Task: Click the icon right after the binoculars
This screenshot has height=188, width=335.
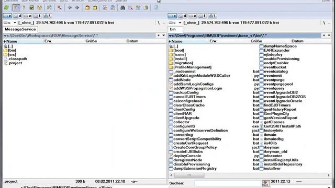Action: 131,8
